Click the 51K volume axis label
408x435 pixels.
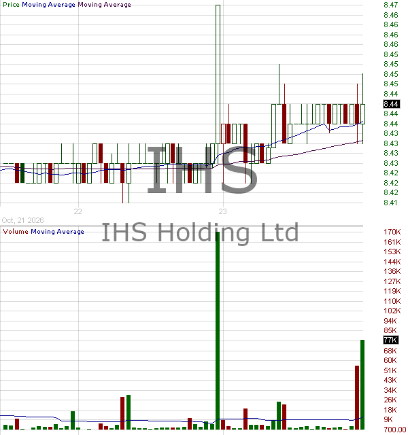(x=390, y=370)
